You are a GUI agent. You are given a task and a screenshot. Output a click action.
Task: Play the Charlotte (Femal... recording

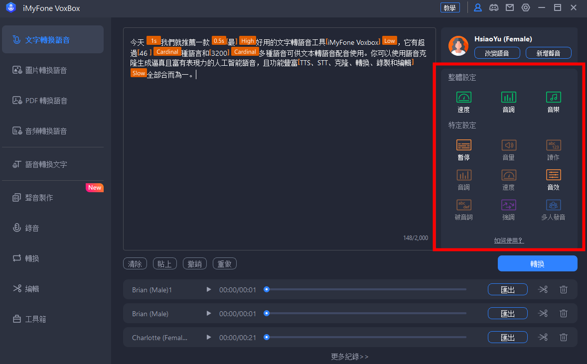coord(208,337)
